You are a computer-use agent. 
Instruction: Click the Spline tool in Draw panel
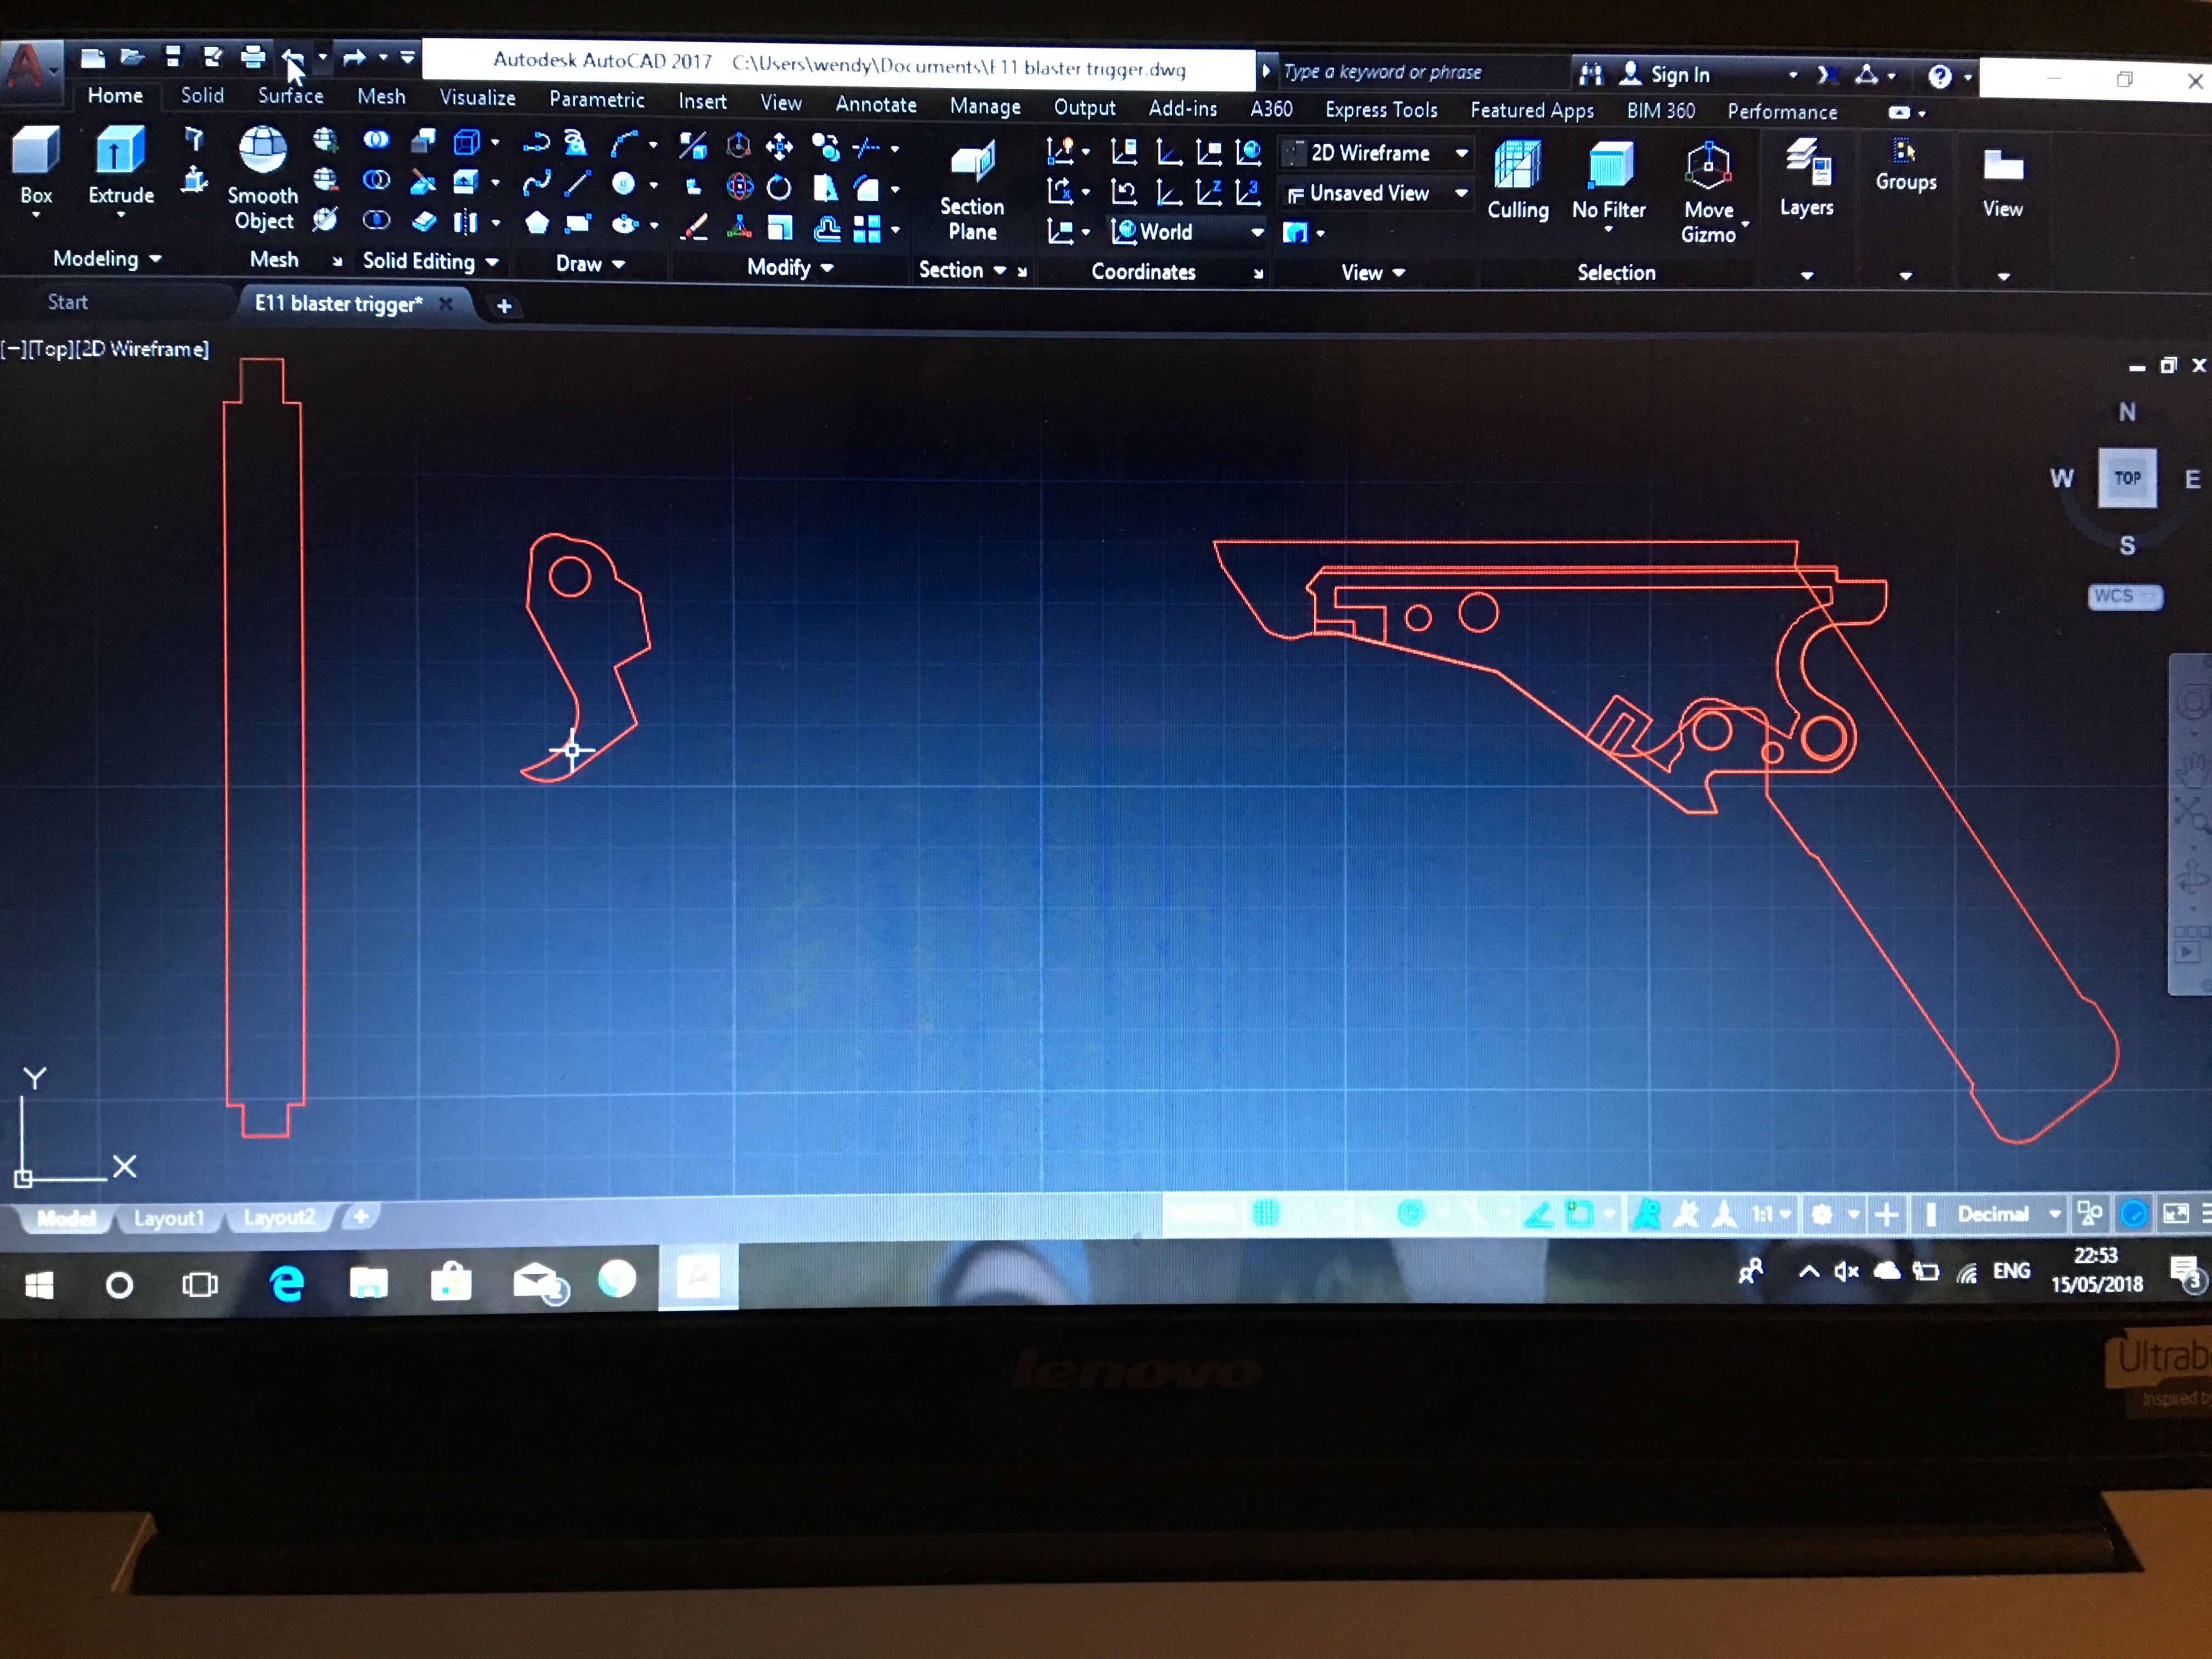[x=536, y=183]
